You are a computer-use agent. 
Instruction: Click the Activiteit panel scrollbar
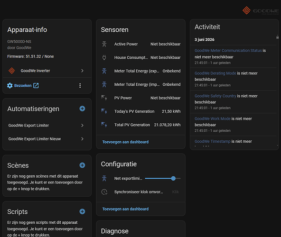click(277, 37)
